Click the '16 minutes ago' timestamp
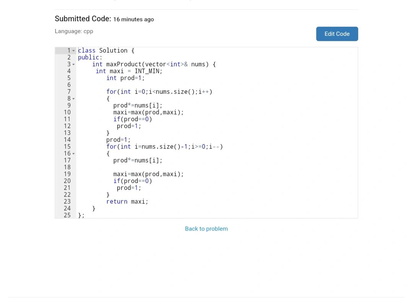411x299 pixels. 133,19
